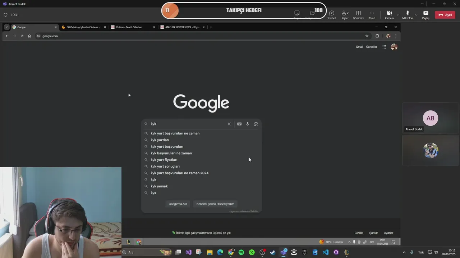Select suggestion kyk yurt başvuruları

(x=201, y=147)
